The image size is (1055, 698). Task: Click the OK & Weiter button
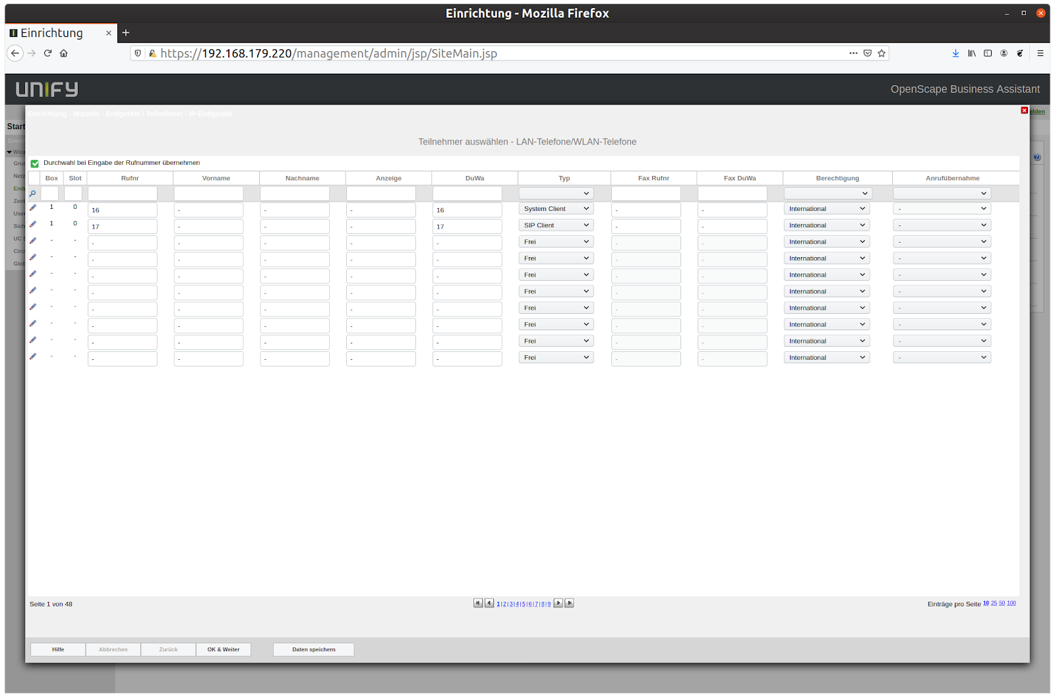click(x=224, y=650)
